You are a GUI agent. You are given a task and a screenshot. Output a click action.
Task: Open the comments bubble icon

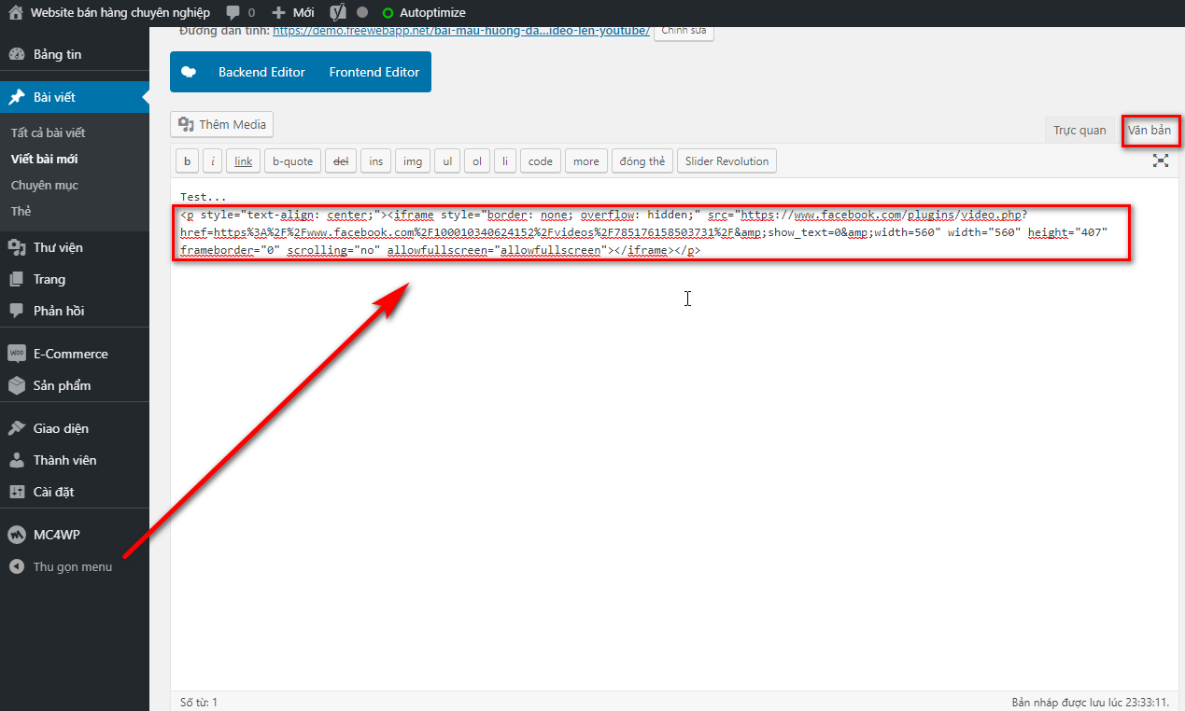point(234,13)
